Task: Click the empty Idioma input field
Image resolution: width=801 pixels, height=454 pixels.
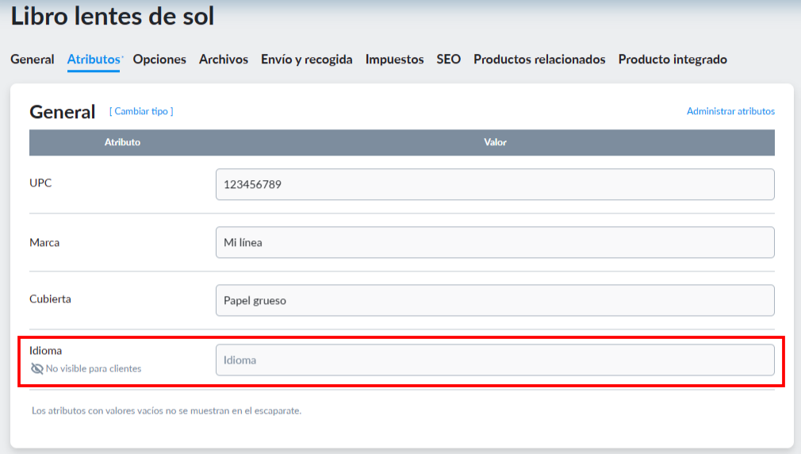Action: pyautogui.click(x=495, y=360)
